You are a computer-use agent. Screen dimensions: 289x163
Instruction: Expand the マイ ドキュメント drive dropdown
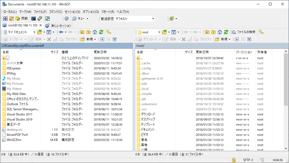[x=34, y=32]
